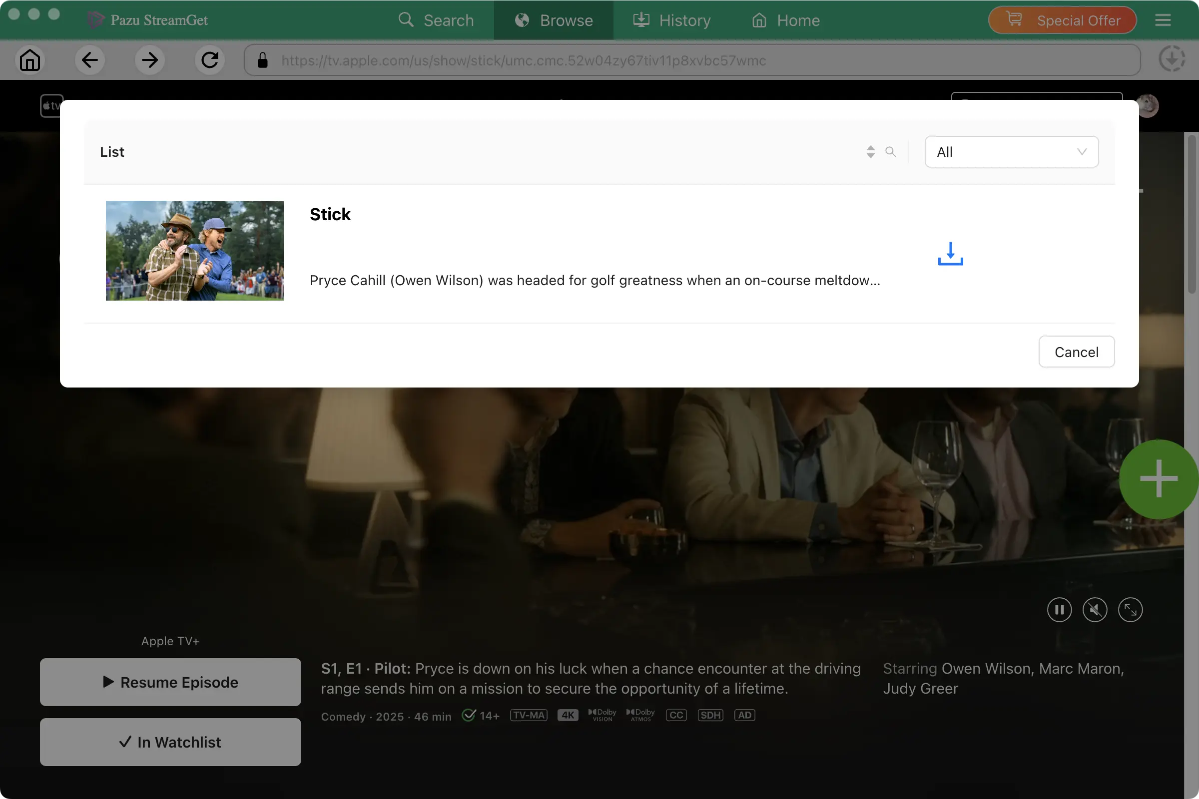Click the Apple TV+ label
This screenshot has width=1199, height=799.
pyautogui.click(x=170, y=641)
